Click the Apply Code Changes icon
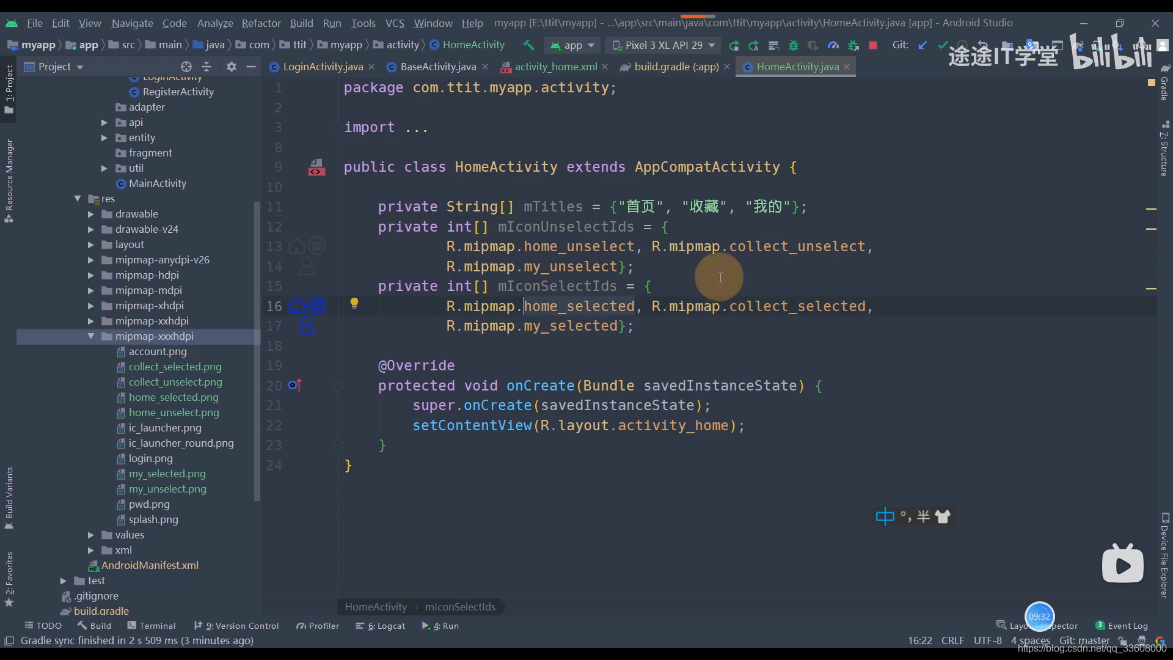The image size is (1173, 660). [773, 45]
